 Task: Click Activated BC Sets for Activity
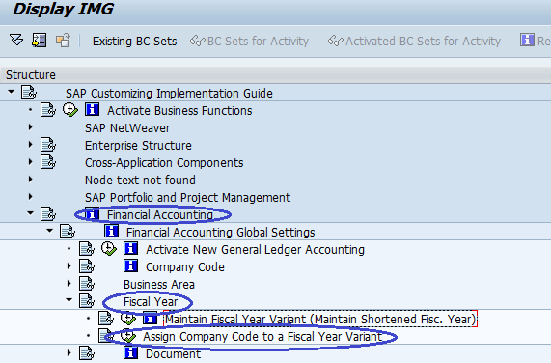pyautogui.click(x=414, y=42)
